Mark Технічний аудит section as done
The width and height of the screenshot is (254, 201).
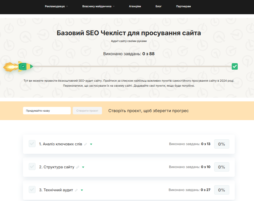pos(32,190)
